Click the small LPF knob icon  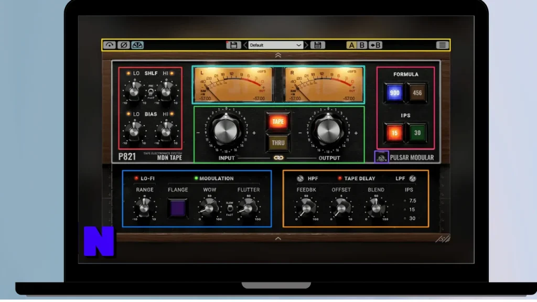coord(412,178)
